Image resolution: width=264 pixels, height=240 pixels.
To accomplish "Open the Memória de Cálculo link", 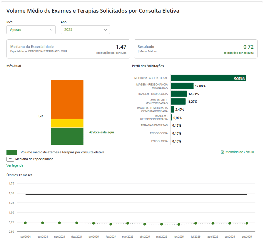I will click(240, 152).
